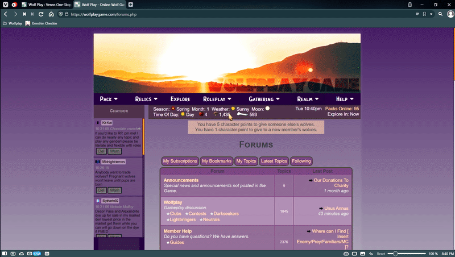Expand the Realm dropdown menu
The width and height of the screenshot is (455, 257).
point(308,99)
